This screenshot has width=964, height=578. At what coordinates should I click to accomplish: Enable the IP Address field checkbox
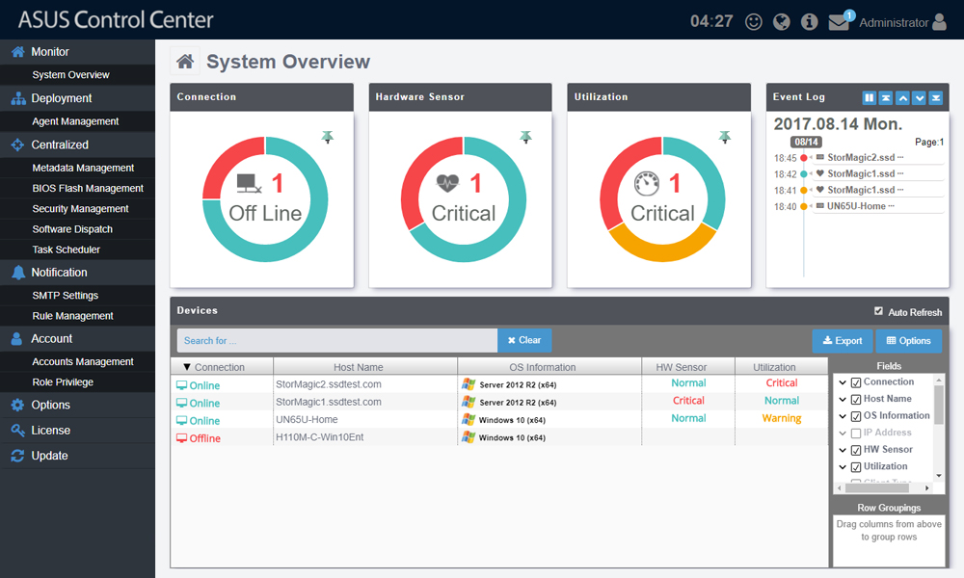(x=854, y=432)
